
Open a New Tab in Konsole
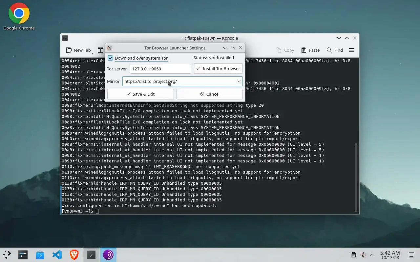coord(78,50)
